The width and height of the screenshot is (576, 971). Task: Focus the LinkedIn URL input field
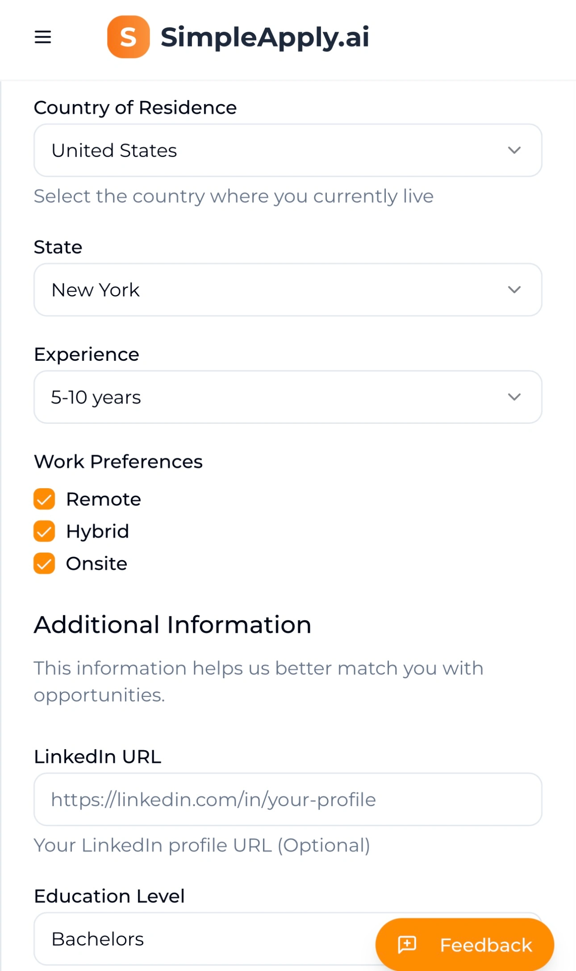(288, 799)
